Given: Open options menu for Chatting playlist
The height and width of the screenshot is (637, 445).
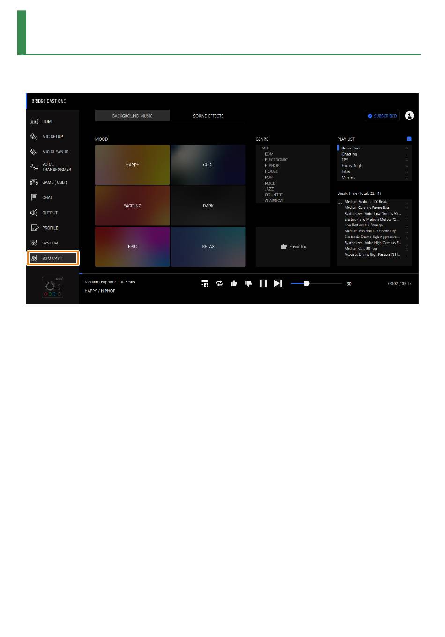Looking at the screenshot, I should [407, 154].
